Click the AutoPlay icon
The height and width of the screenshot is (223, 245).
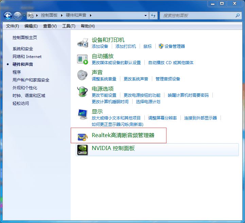[x=83, y=59]
